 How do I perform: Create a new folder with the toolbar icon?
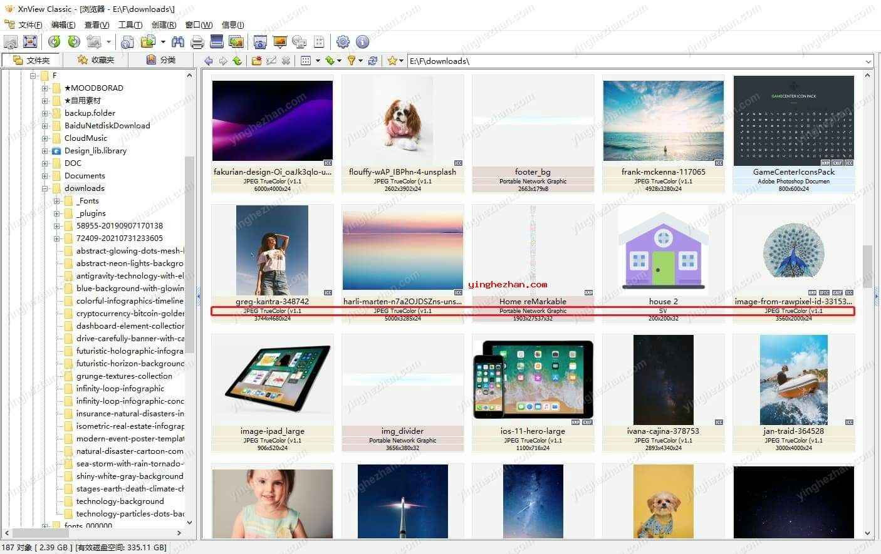coord(256,61)
